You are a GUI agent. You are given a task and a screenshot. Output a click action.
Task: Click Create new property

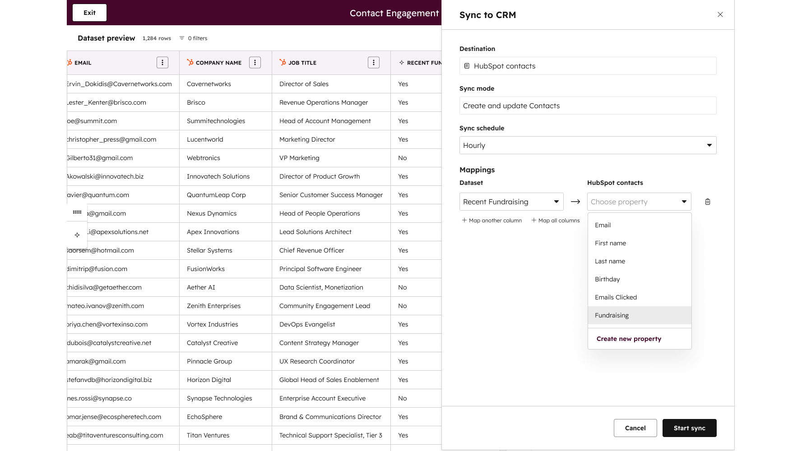coord(629,339)
